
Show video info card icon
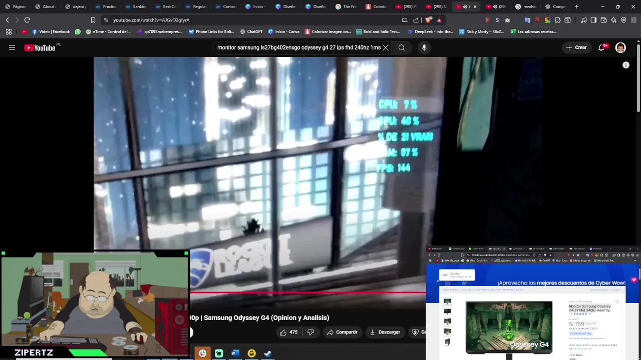(625, 65)
